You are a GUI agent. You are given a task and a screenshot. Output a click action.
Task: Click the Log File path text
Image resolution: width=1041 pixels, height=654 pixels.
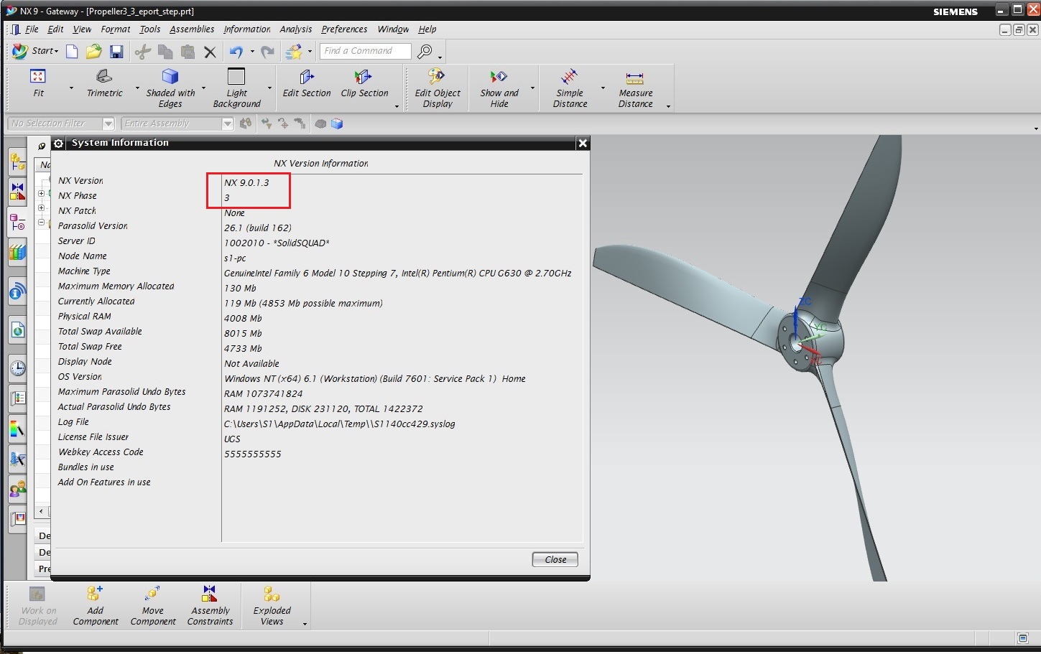[340, 424]
